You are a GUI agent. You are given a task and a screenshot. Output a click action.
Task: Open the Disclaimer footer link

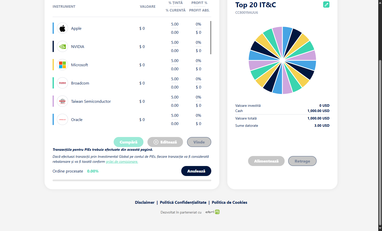click(x=145, y=202)
